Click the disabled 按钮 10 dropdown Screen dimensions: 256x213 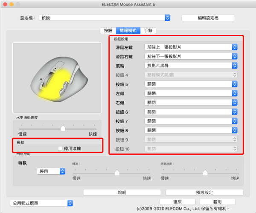[191, 149]
